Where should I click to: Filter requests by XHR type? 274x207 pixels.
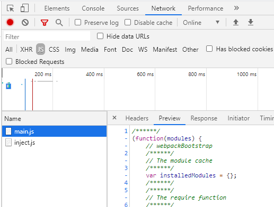pyautogui.click(x=26, y=50)
